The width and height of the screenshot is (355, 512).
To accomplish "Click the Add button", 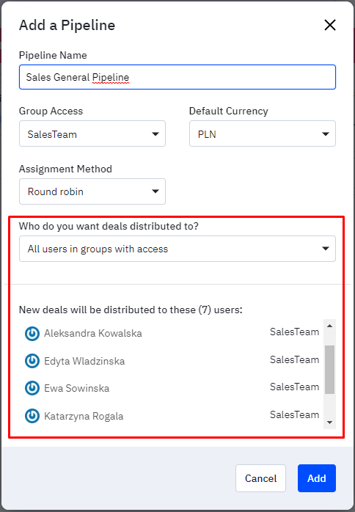I will point(316,478).
